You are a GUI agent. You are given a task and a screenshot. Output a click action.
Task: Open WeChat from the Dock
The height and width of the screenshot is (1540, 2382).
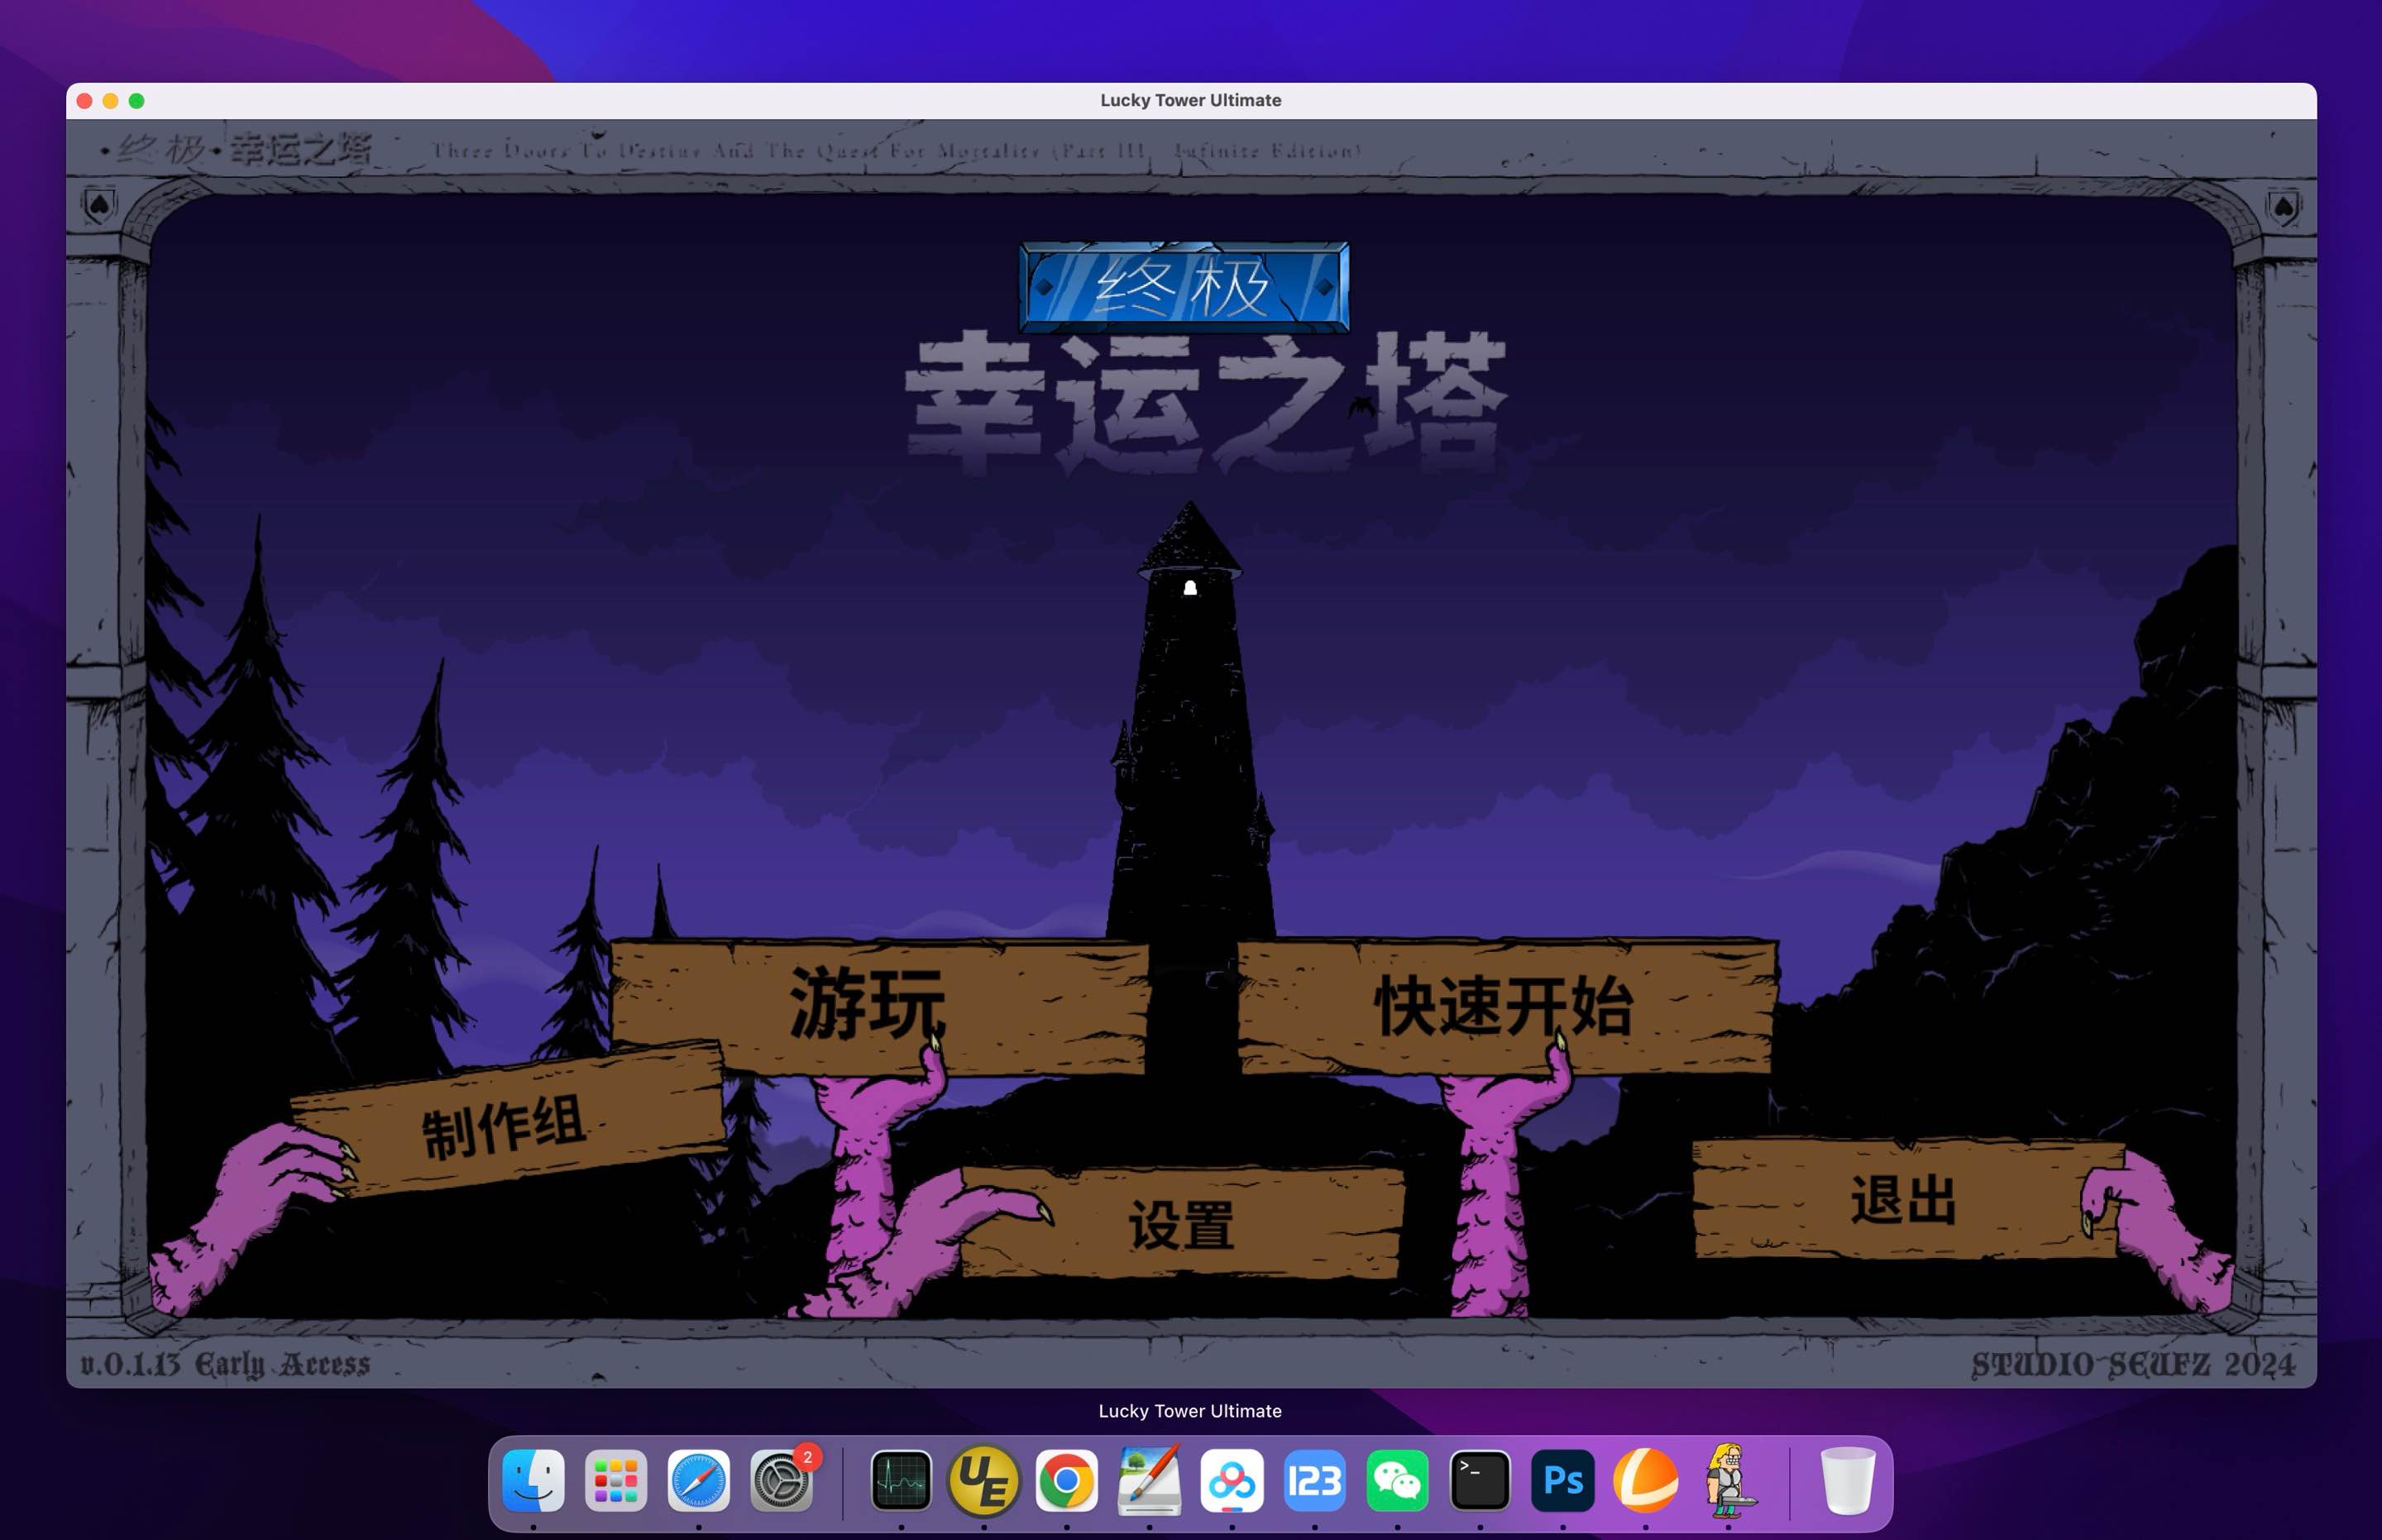[x=1398, y=1480]
